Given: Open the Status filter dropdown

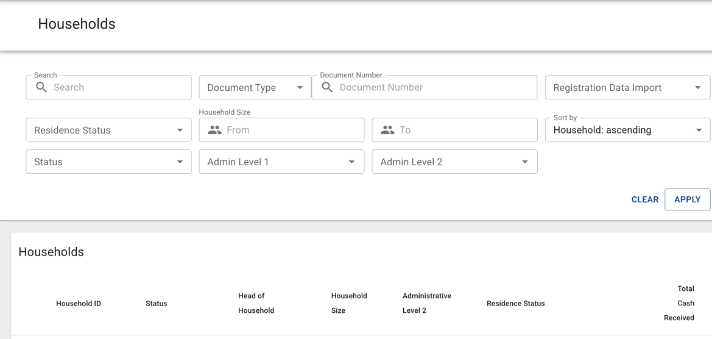Looking at the screenshot, I should tap(108, 162).
